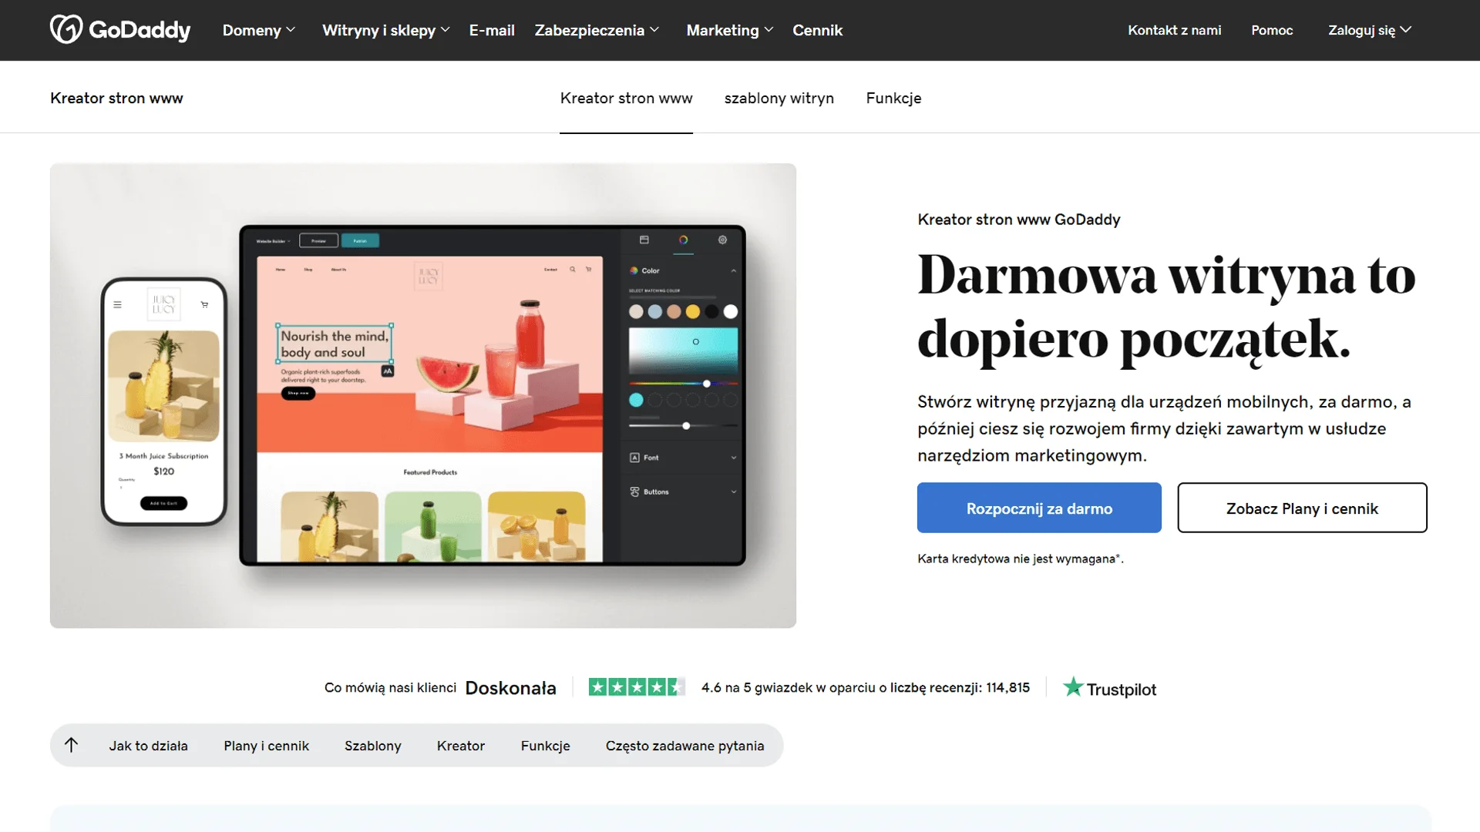Screen dimensions: 1480x832
Task: Switch to the Funkcje tab
Action: click(893, 98)
